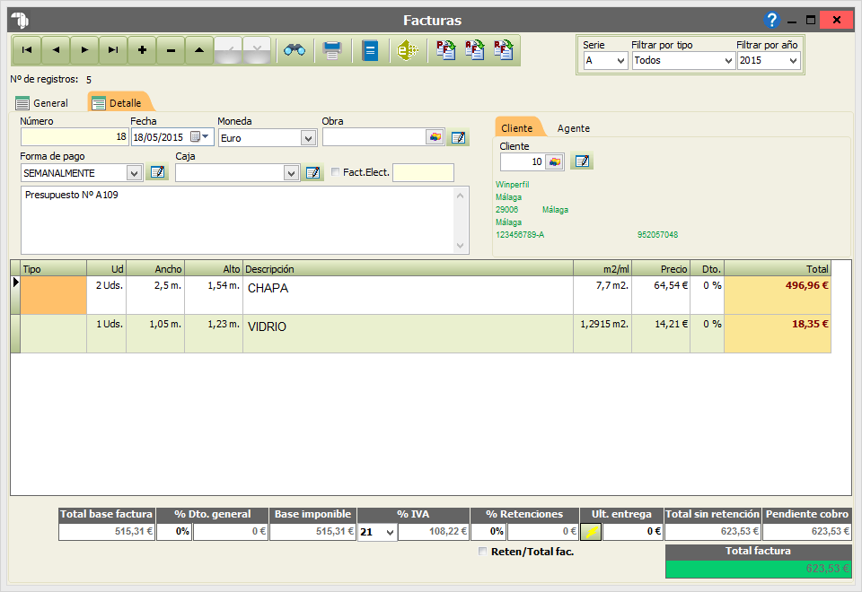Screen dimensions: 862x592
Task: Click the edit record up-triangle button
Action: (x=199, y=50)
